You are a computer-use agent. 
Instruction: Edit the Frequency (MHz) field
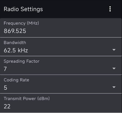(x=61, y=28)
